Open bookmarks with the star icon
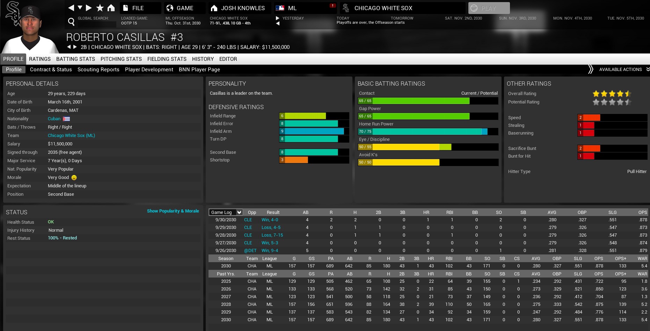The height and width of the screenshot is (331, 650). (100, 8)
